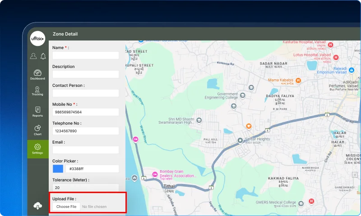Click the GMERS Medical College marker
This screenshot has width=361, height=216.
[x=301, y=203]
